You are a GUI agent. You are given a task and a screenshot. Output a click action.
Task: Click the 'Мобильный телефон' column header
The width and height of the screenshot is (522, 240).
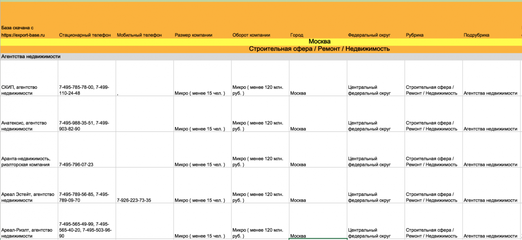145,20
